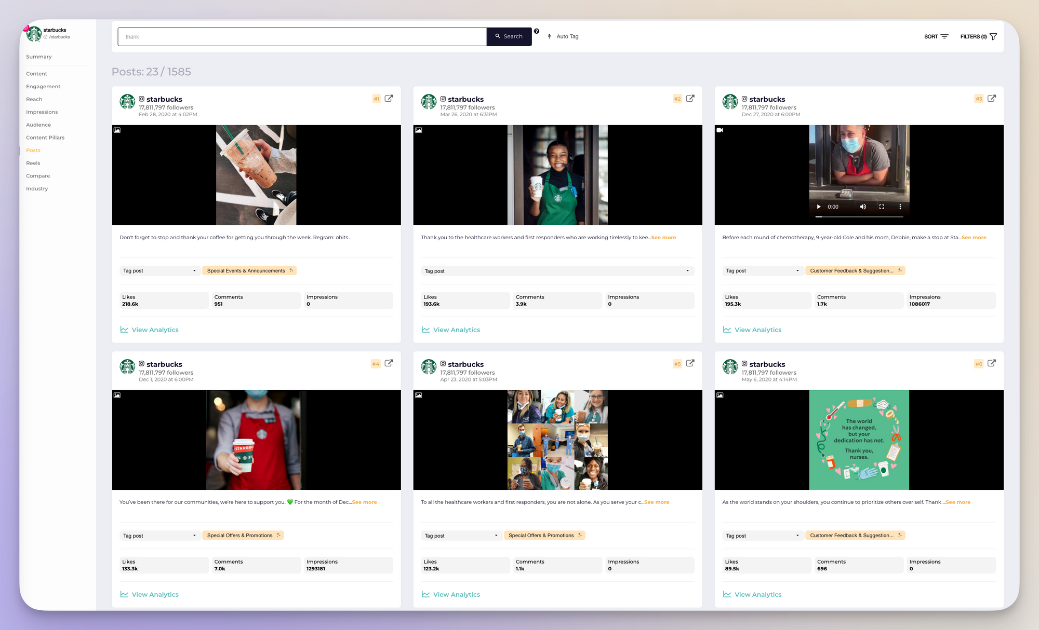Go to Content section
Image resolution: width=1039 pixels, height=630 pixels.
coord(36,74)
